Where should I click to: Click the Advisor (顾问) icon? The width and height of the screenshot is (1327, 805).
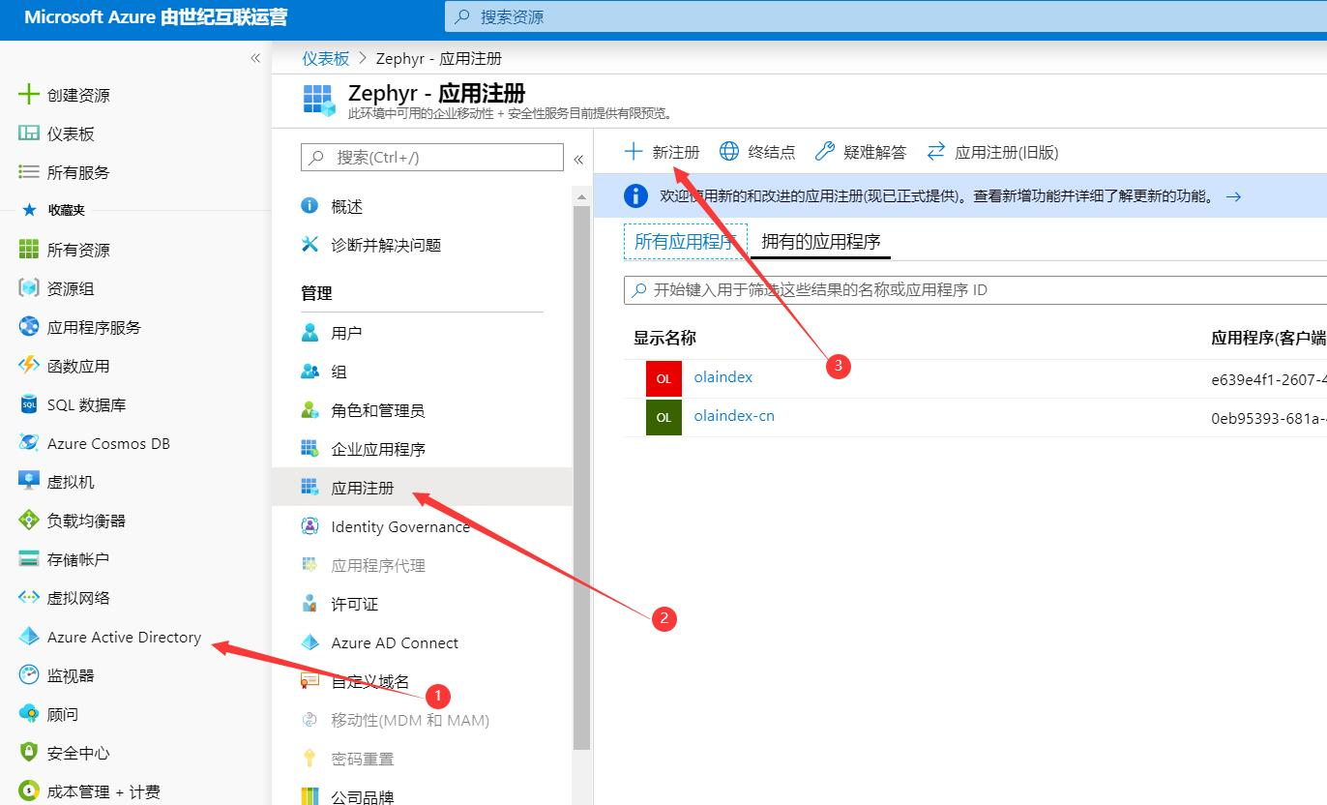point(29,714)
